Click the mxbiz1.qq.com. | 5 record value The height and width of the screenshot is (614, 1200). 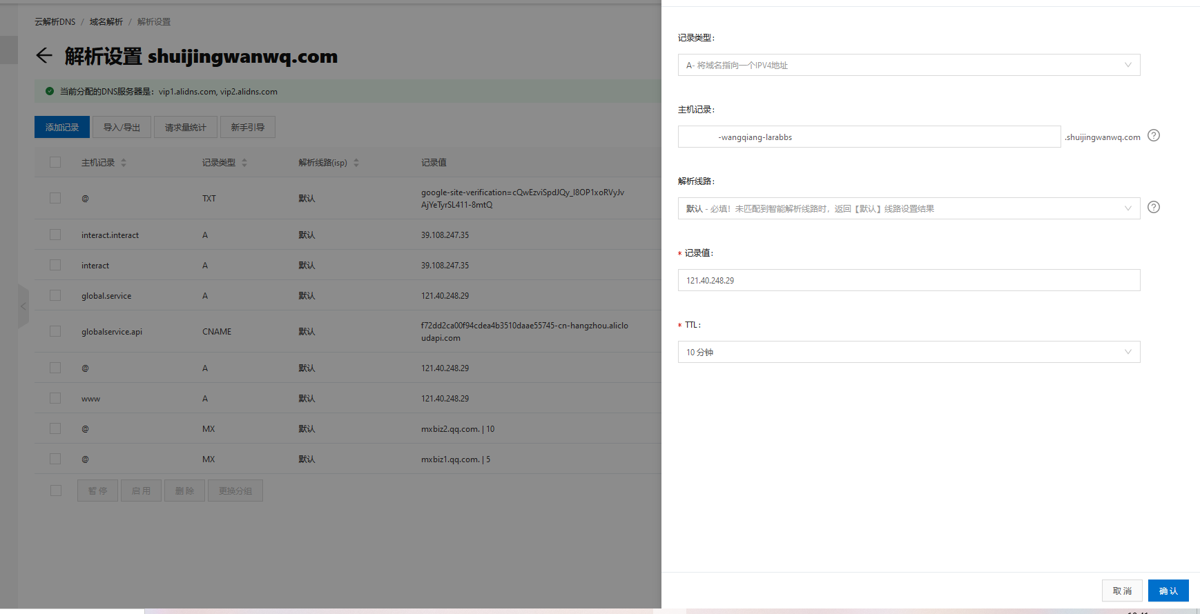(456, 459)
